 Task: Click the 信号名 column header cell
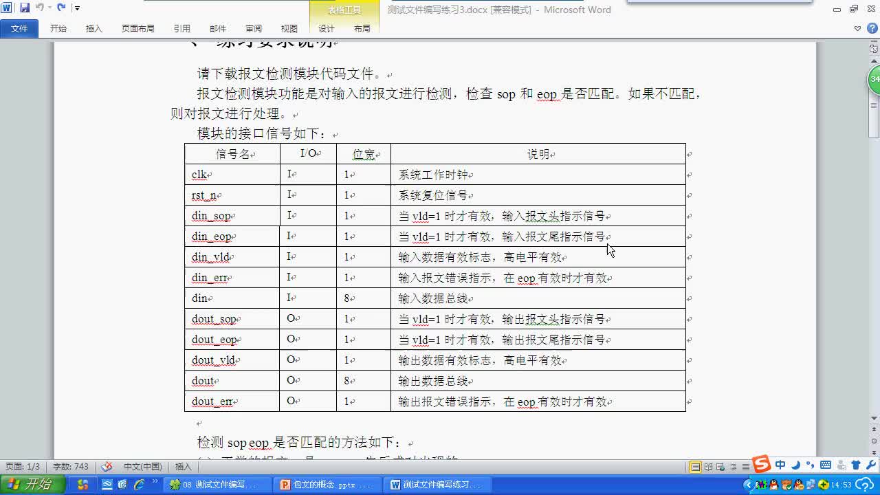[x=232, y=154]
